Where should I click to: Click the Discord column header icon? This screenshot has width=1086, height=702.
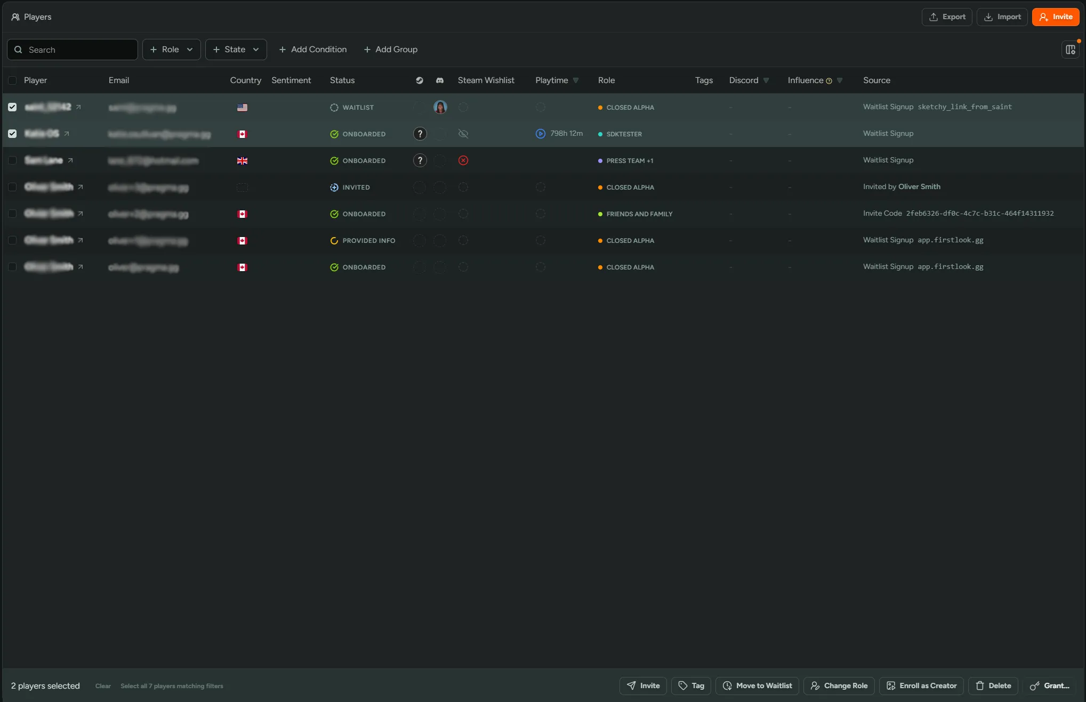(440, 80)
